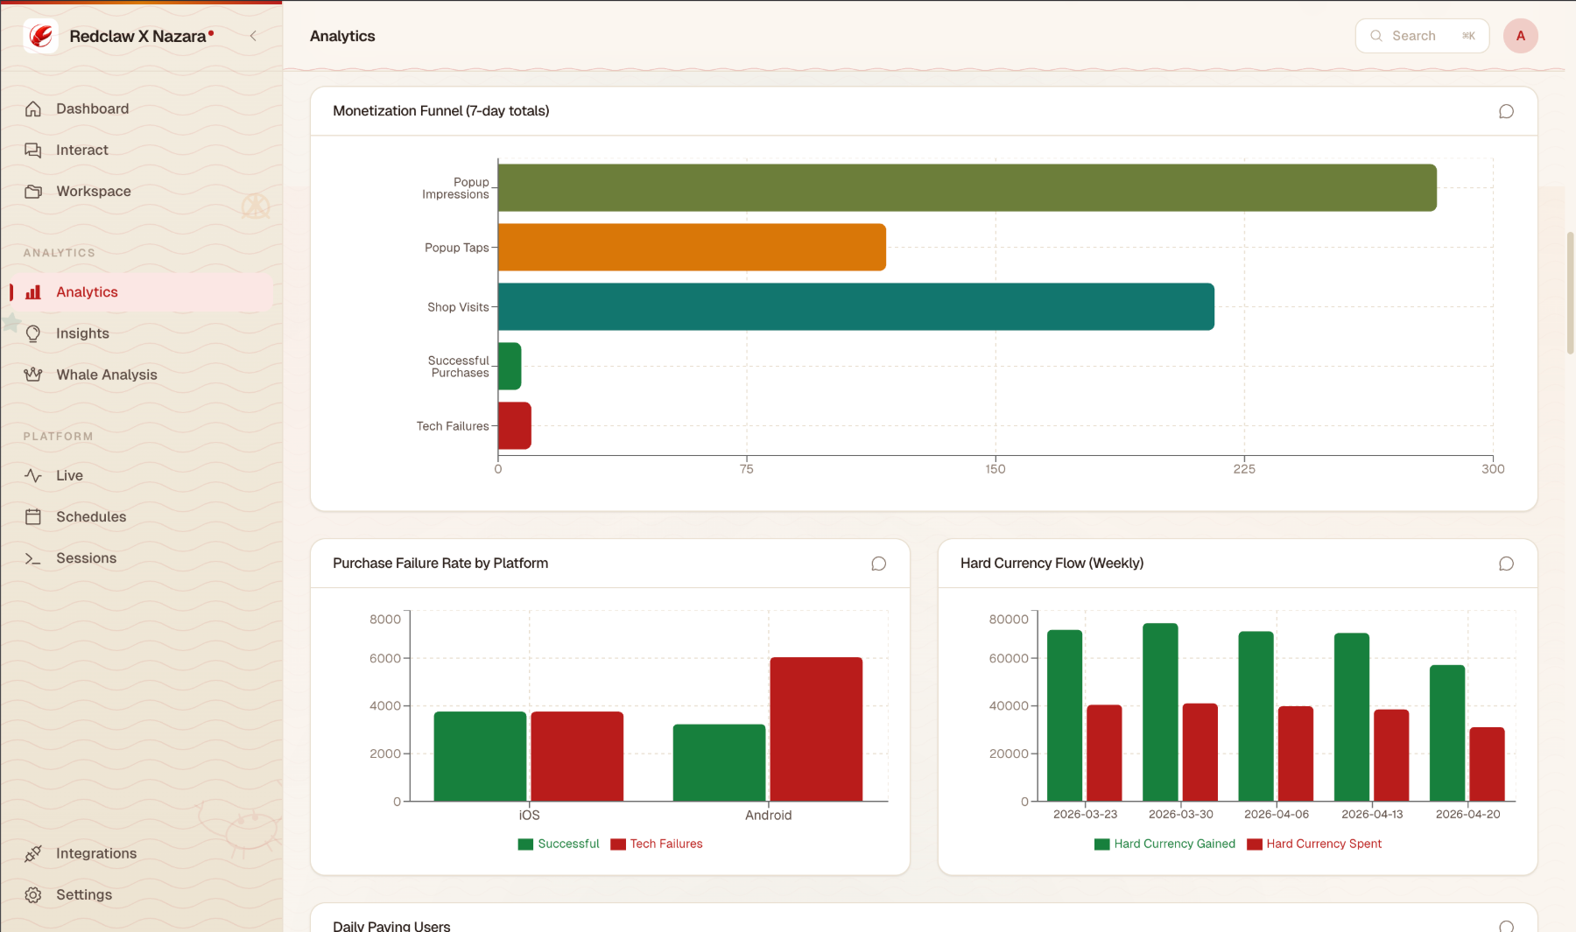Click the "2026-04-06" axis label

1277,815
